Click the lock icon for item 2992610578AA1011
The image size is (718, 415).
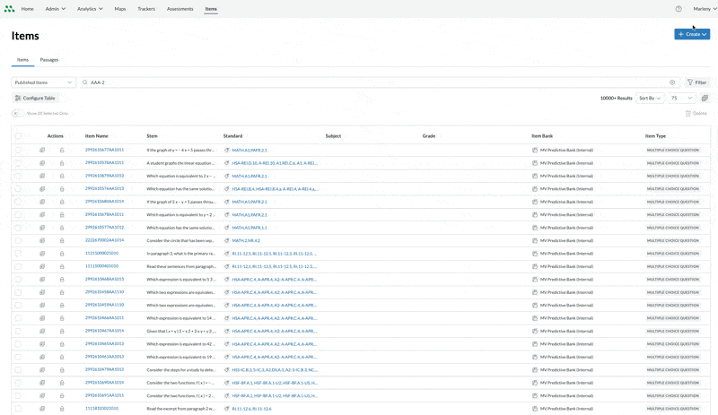[62, 163]
